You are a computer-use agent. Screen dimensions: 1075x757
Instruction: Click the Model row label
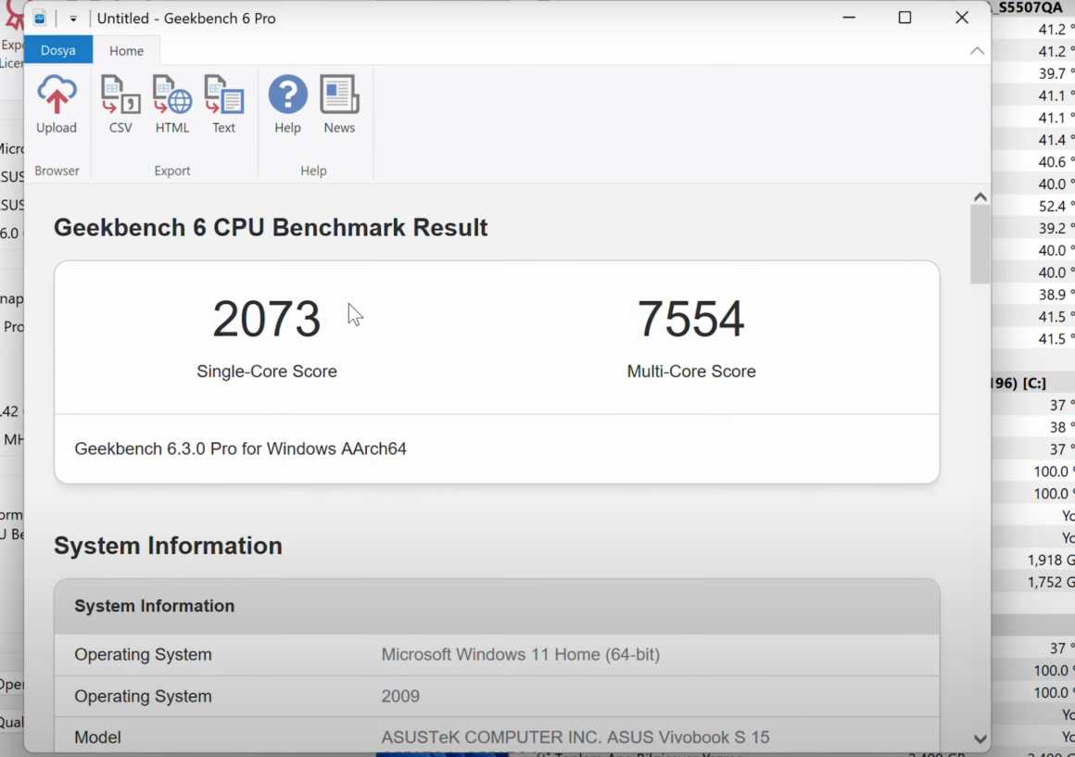(x=98, y=738)
